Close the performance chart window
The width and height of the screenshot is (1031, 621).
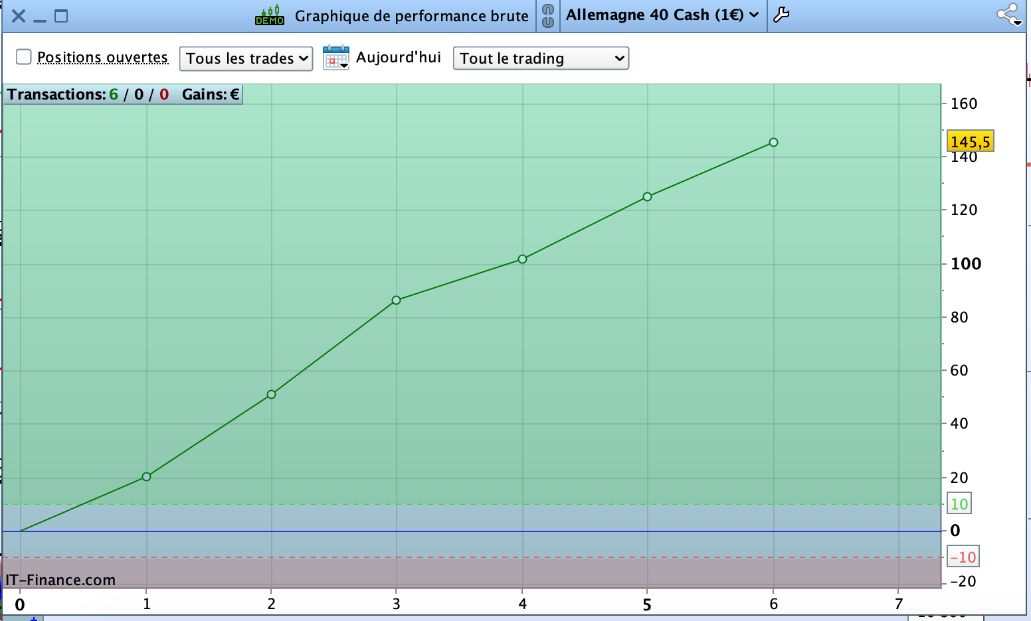[x=19, y=16]
